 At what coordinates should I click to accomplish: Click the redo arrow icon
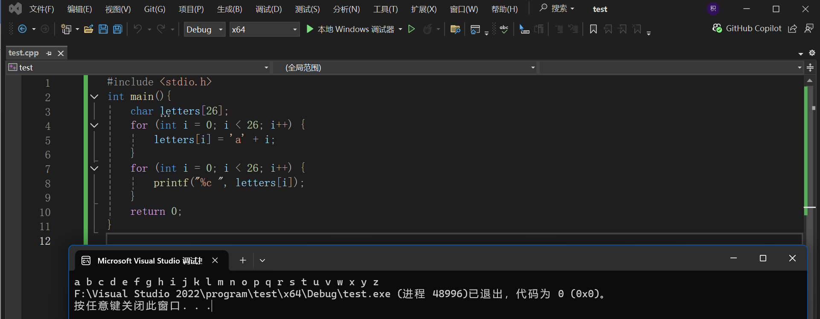pos(161,29)
